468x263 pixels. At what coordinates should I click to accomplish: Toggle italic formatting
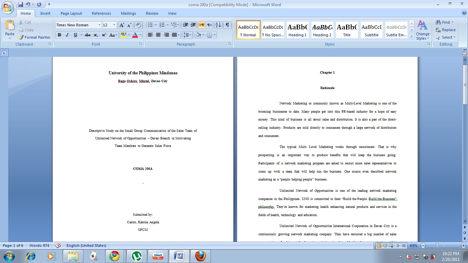(67, 35)
